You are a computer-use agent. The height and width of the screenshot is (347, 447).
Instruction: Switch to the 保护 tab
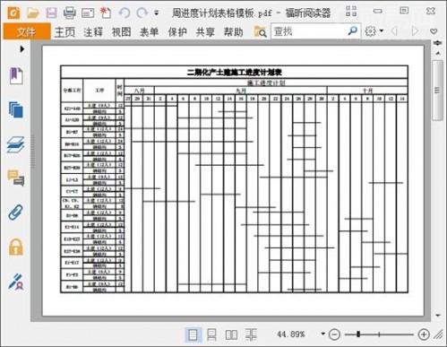coord(177,31)
